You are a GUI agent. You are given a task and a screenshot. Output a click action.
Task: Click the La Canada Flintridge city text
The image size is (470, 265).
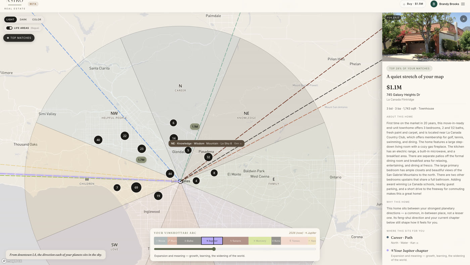coord(400,100)
